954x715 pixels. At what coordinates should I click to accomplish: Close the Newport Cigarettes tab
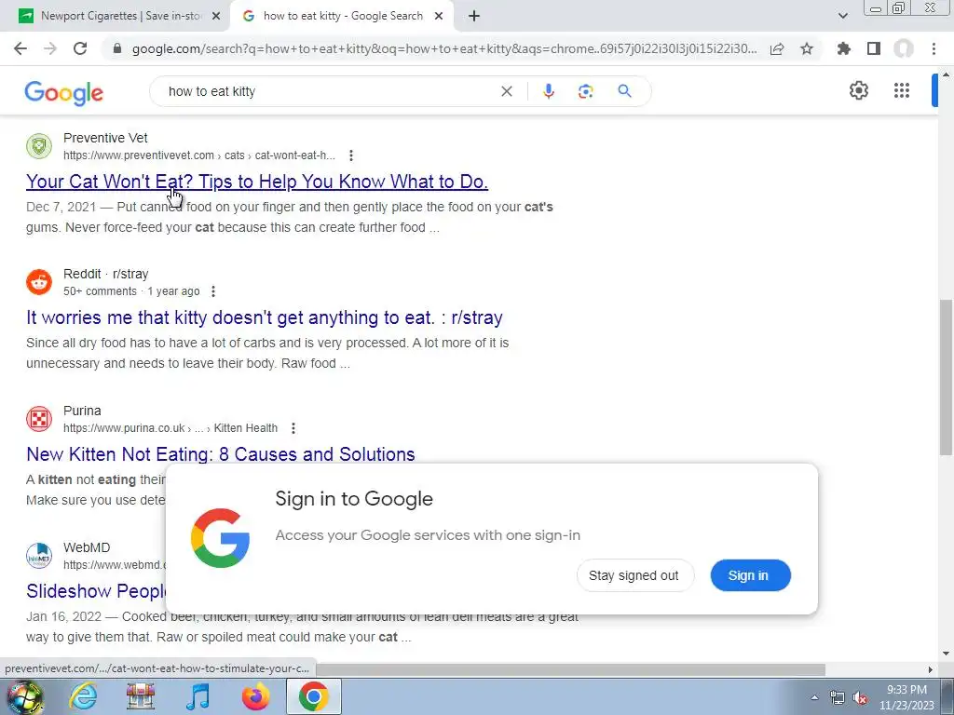pyautogui.click(x=216, y=17)
